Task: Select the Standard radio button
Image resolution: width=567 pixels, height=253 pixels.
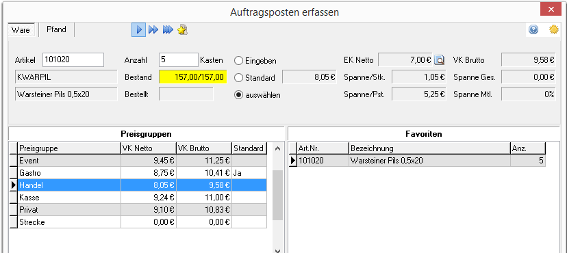Action: point(238,77)
